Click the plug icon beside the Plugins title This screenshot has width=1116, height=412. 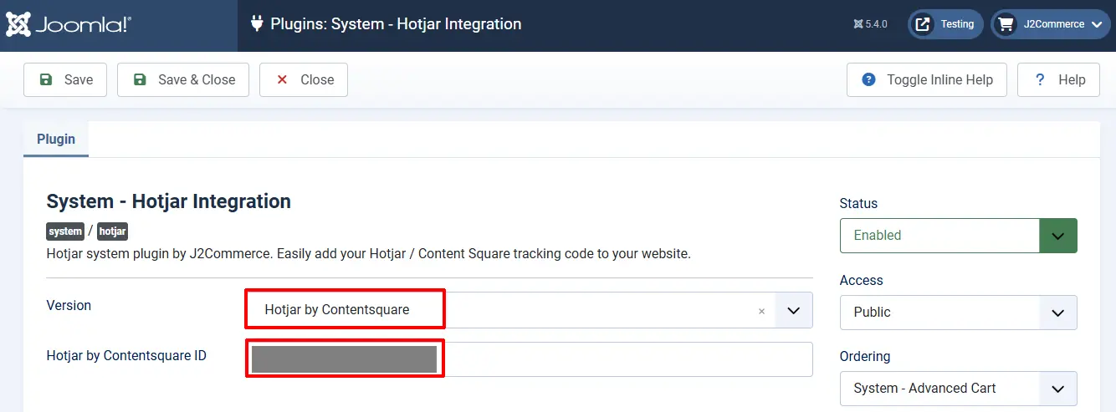coord(257,24)
